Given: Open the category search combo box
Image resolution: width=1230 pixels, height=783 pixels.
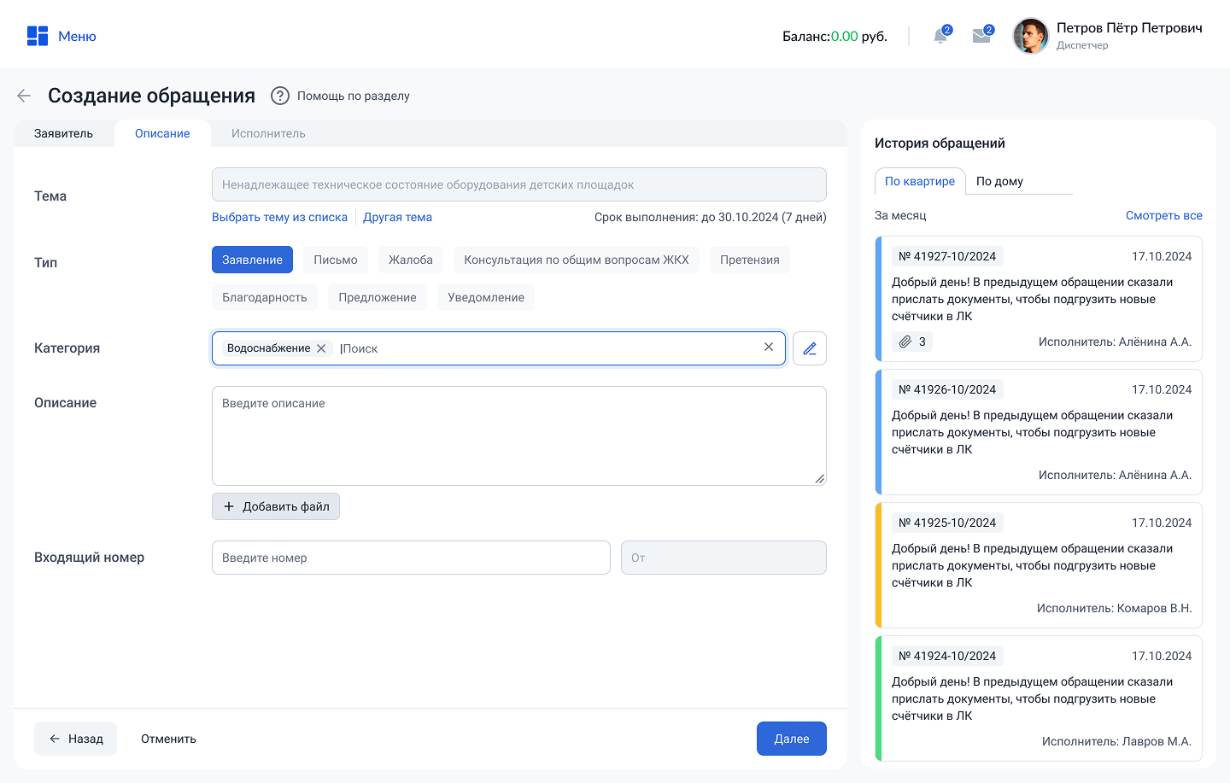Looking at the screenshot, I should pos(547,348).
